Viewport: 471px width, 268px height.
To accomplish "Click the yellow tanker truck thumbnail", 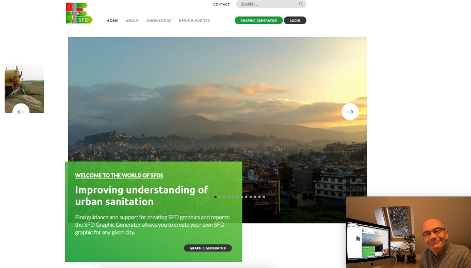I will tap(24, 88).
